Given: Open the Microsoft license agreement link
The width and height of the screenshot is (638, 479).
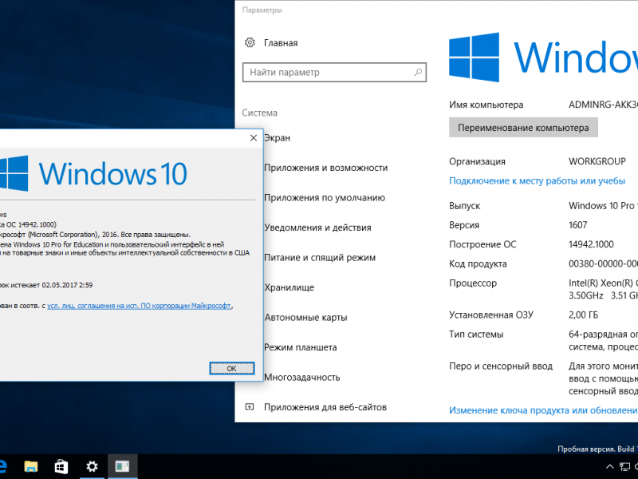Looking at the screenshot, I should pyautogui.click(x=139, y=306).
